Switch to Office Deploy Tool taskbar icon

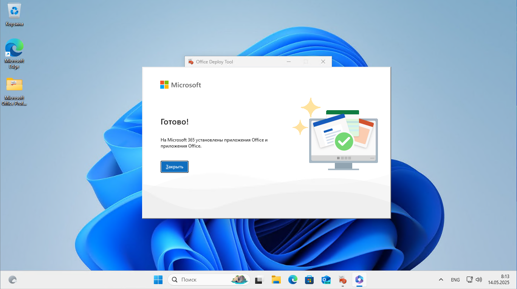pos(343,280)
